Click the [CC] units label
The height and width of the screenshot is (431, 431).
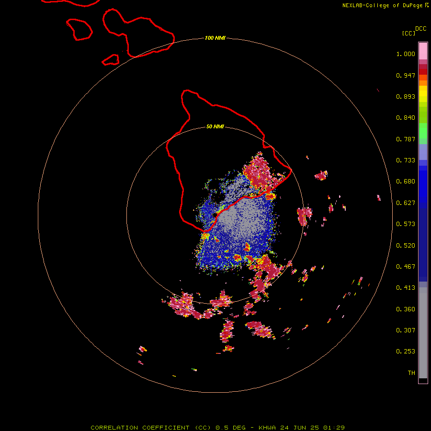408,33
